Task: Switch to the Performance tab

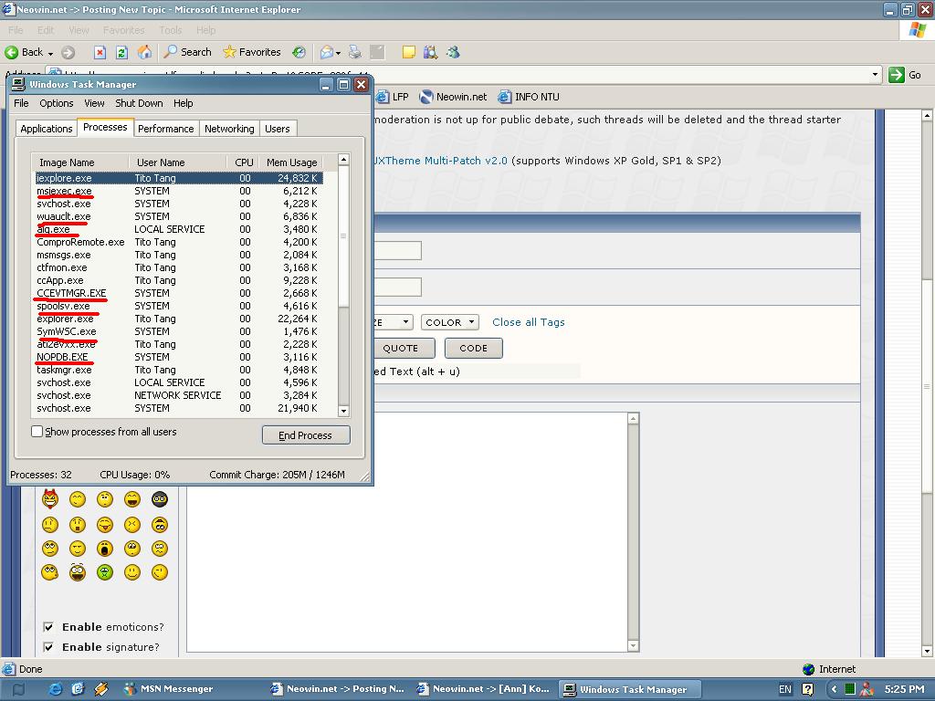Action: pos(165,128)
